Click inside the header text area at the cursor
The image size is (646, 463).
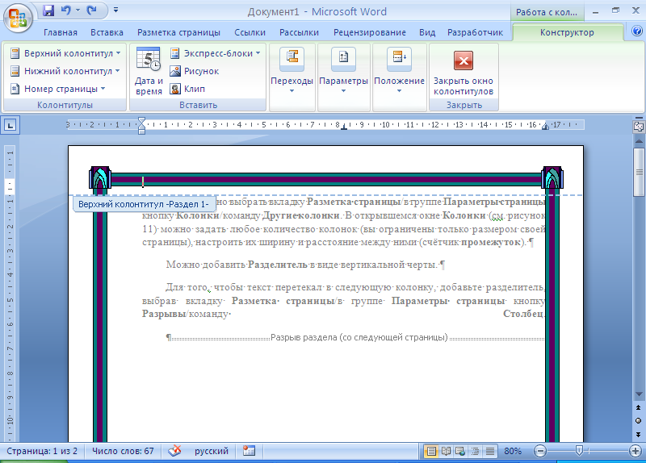[143, 181]
